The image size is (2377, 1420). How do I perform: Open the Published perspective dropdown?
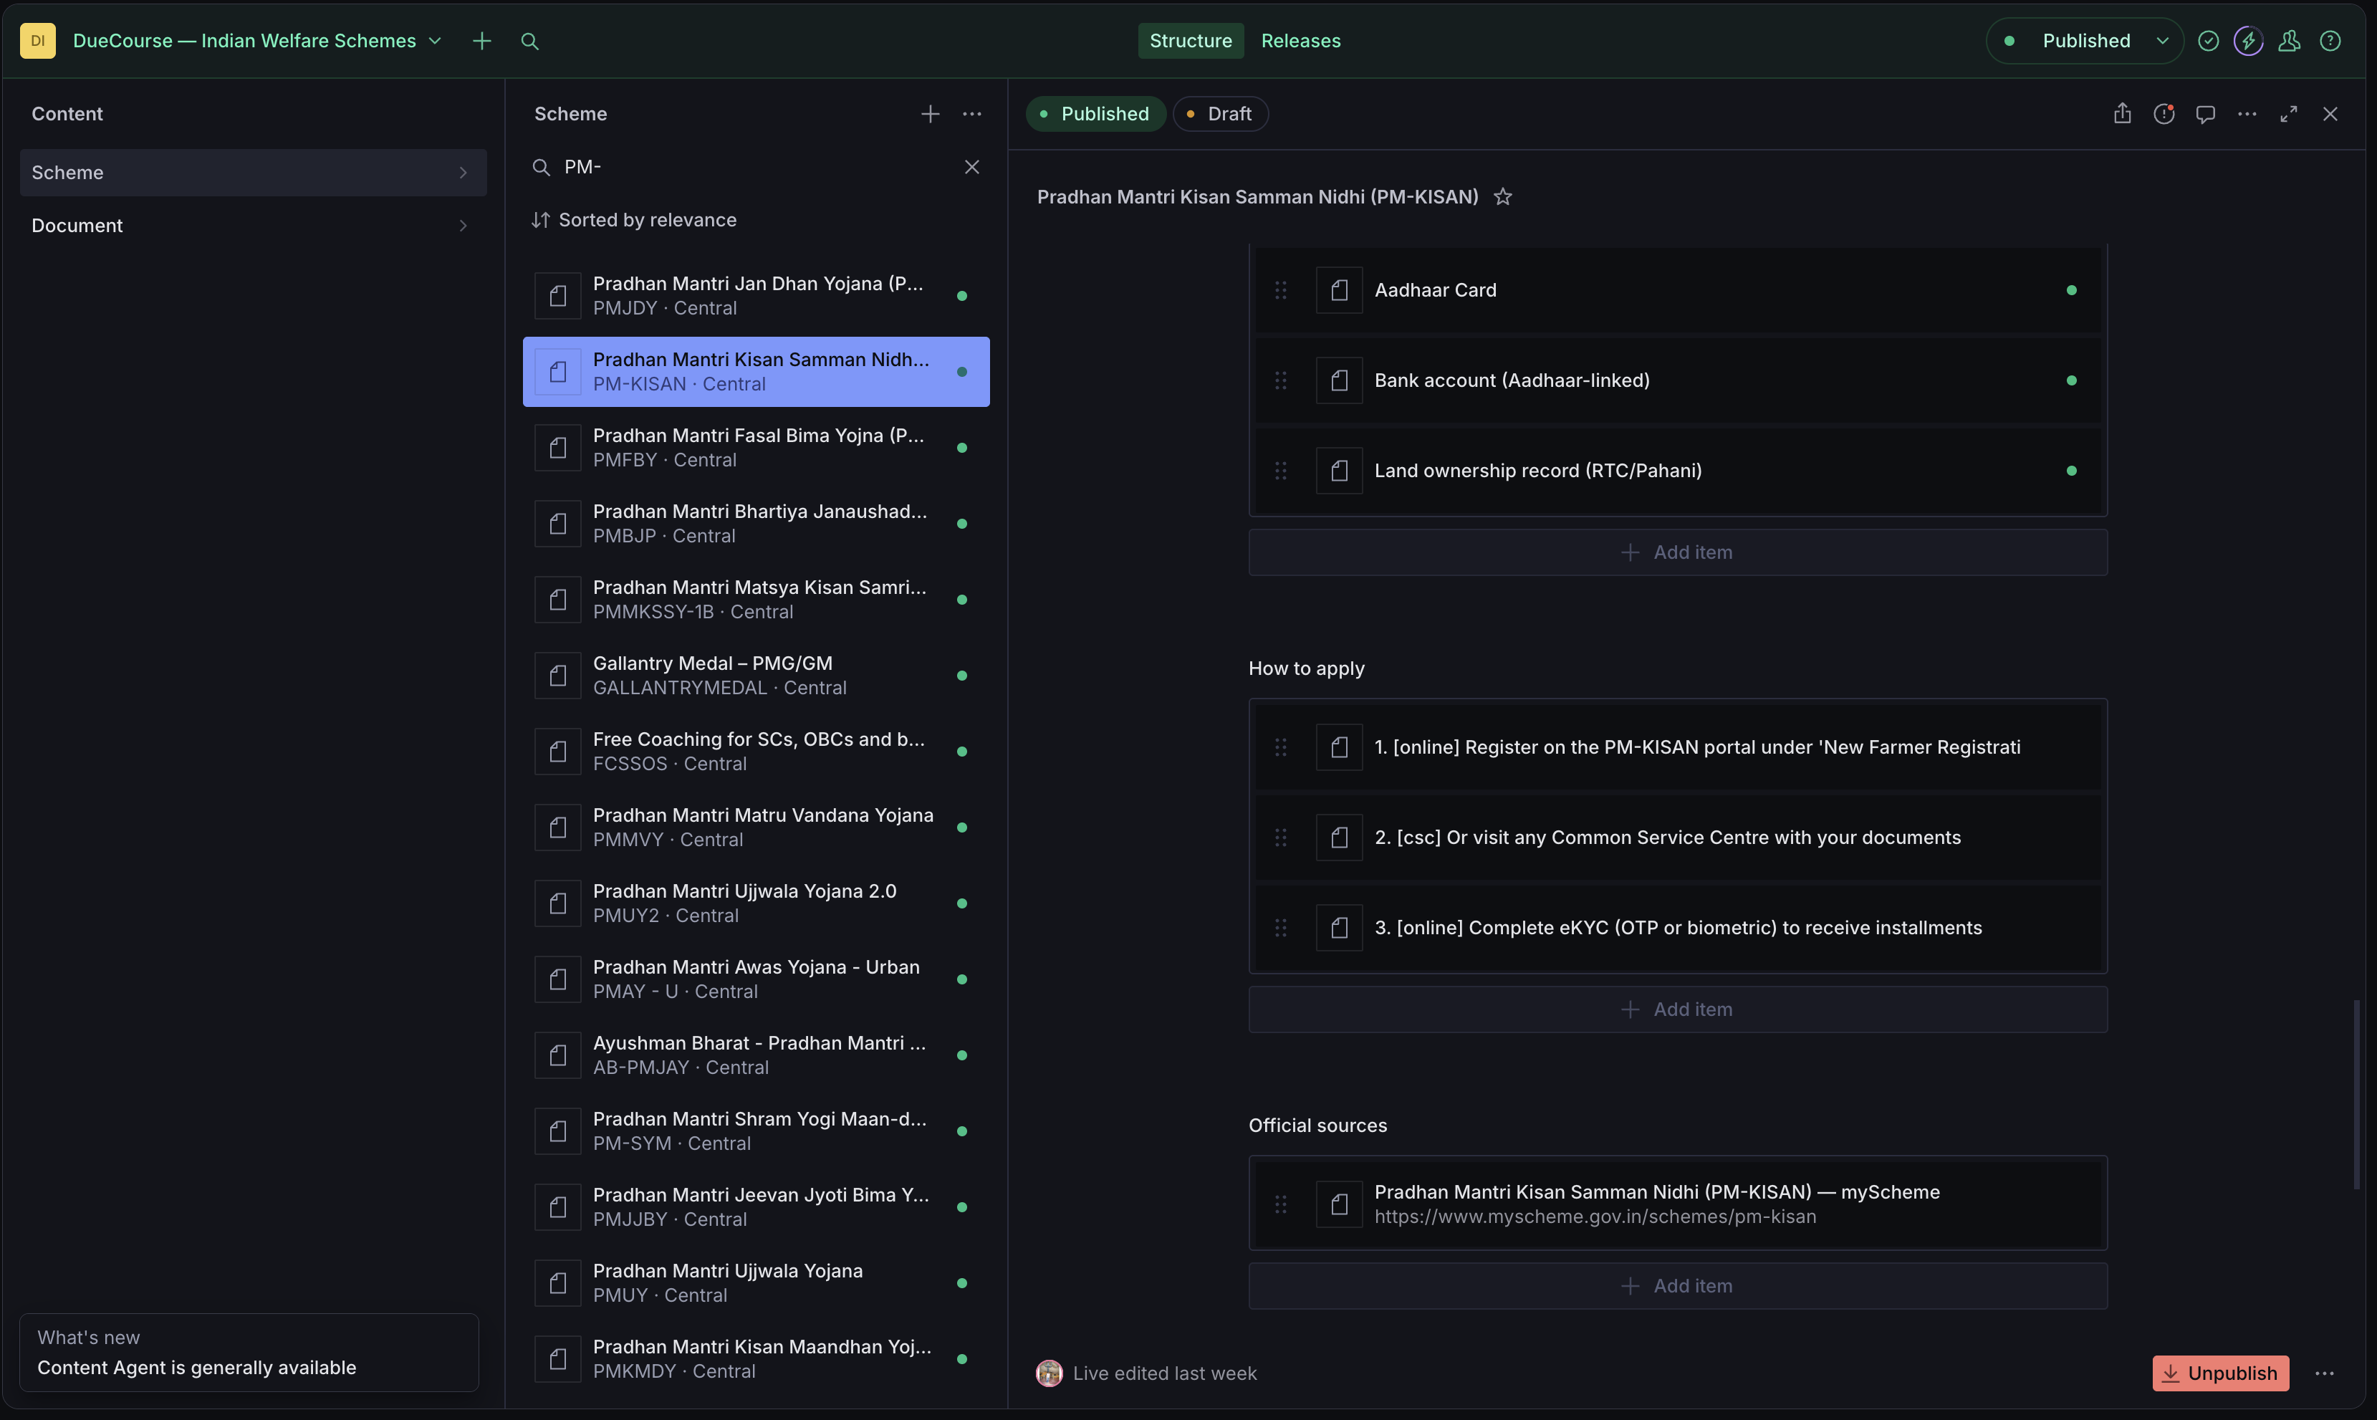point(2084,41)
